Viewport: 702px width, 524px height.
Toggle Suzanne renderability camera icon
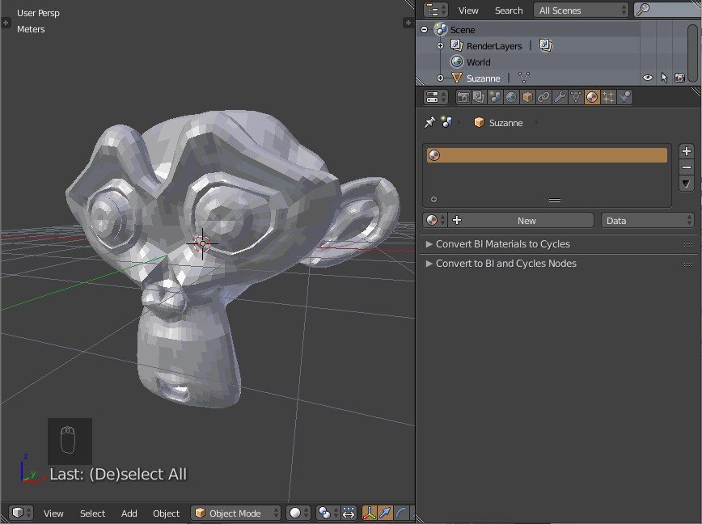point(679,78)
